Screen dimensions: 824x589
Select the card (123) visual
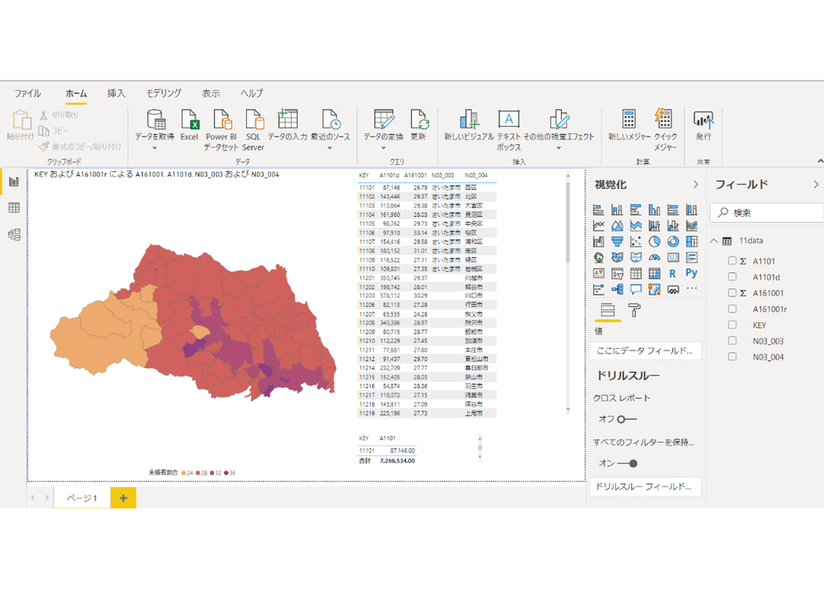[673, 258]
